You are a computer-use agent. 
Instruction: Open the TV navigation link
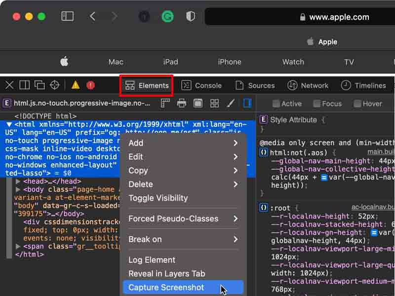(349, 62)
